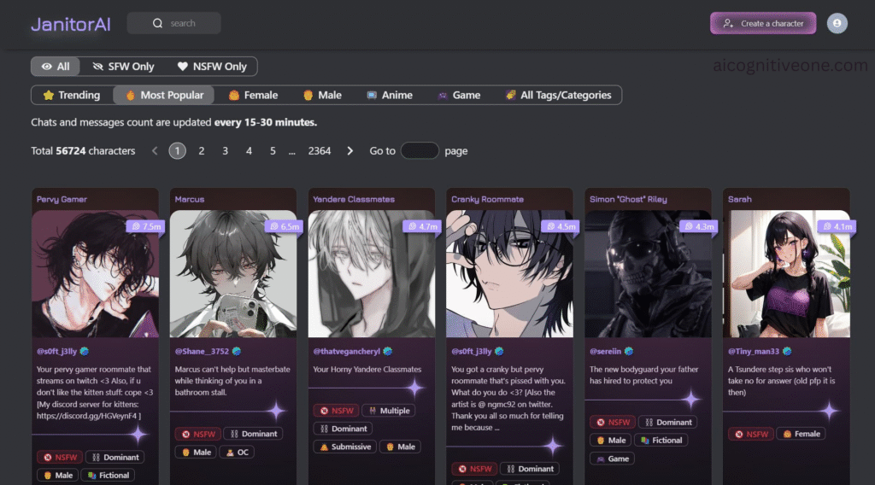Screen dimensions: 875x485
Task: Select the All content filter
Action: (56, 67)
